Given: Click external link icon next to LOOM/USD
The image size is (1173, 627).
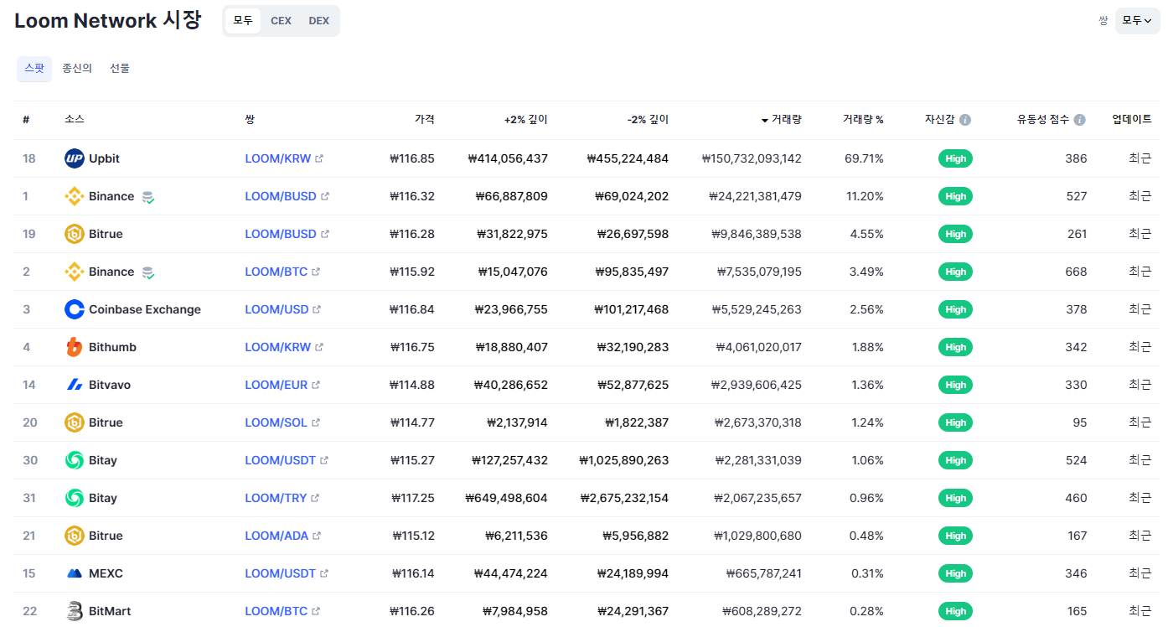Looking at the screenshot, I should (x=317, y=309).
